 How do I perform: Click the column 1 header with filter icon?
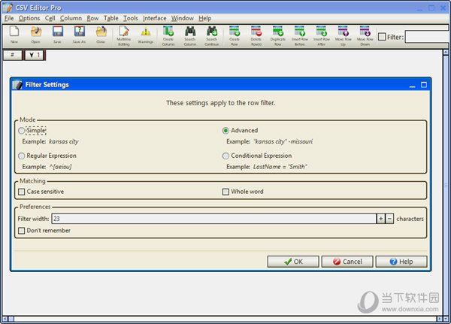[x=35, y=55]
